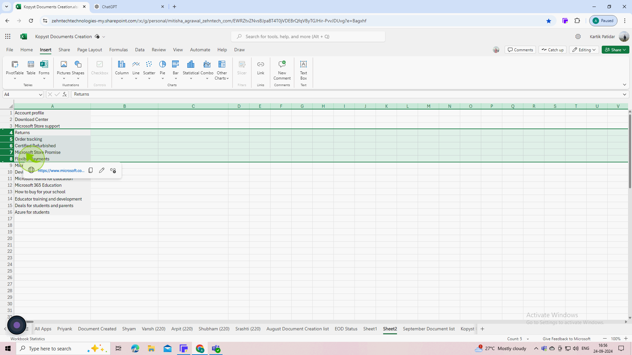
Task: Open the microsoft.com hyperlink
Action: point(61,170)
